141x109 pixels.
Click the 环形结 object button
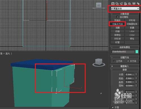[x=132, y=20]
